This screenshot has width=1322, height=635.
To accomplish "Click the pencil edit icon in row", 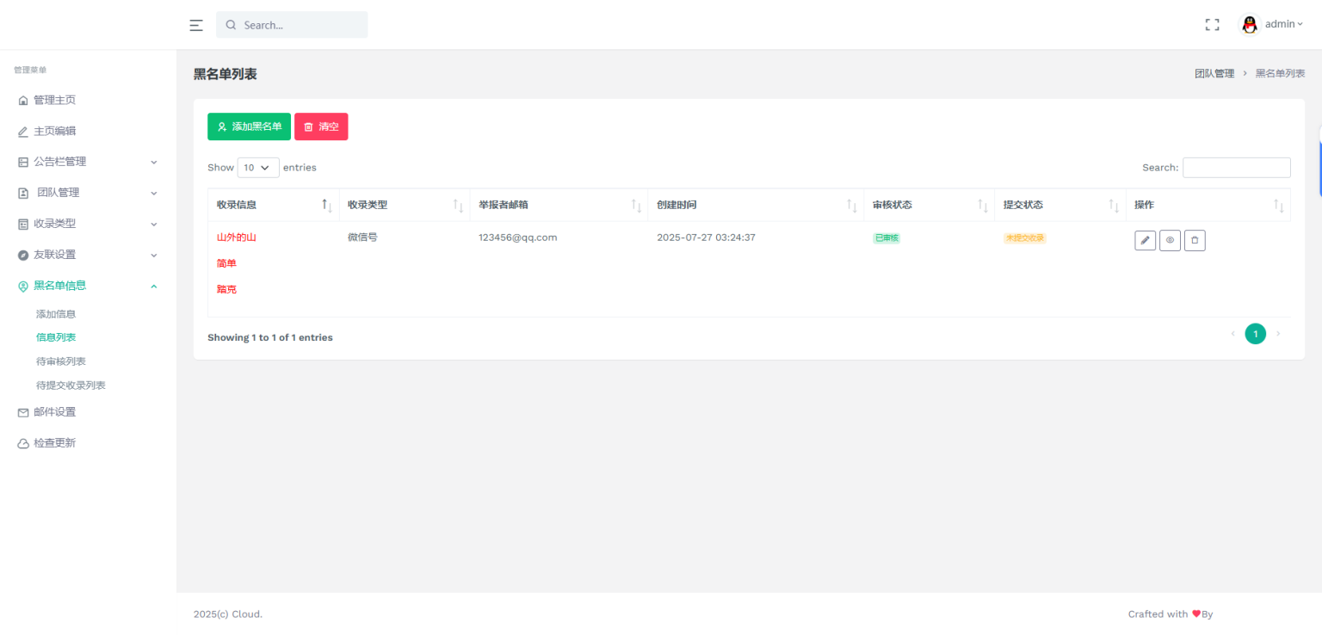I will pyautogui.click(x=1145, y=241).
